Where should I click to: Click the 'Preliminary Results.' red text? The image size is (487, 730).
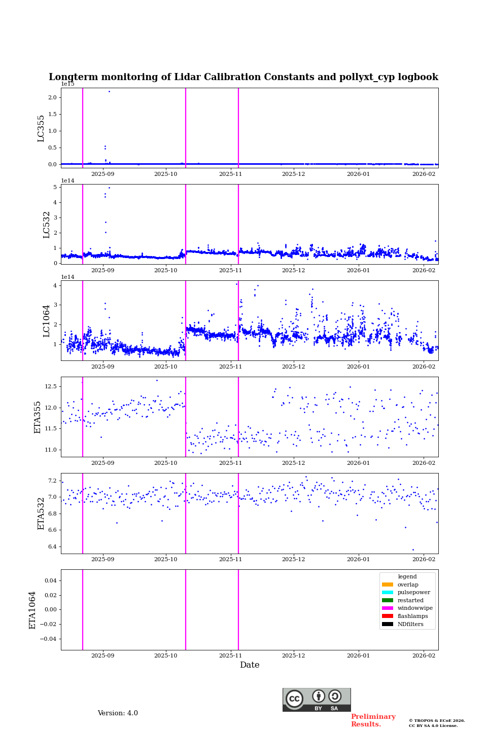373,720
